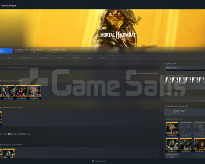Click the activity post input field

point(80,68)
